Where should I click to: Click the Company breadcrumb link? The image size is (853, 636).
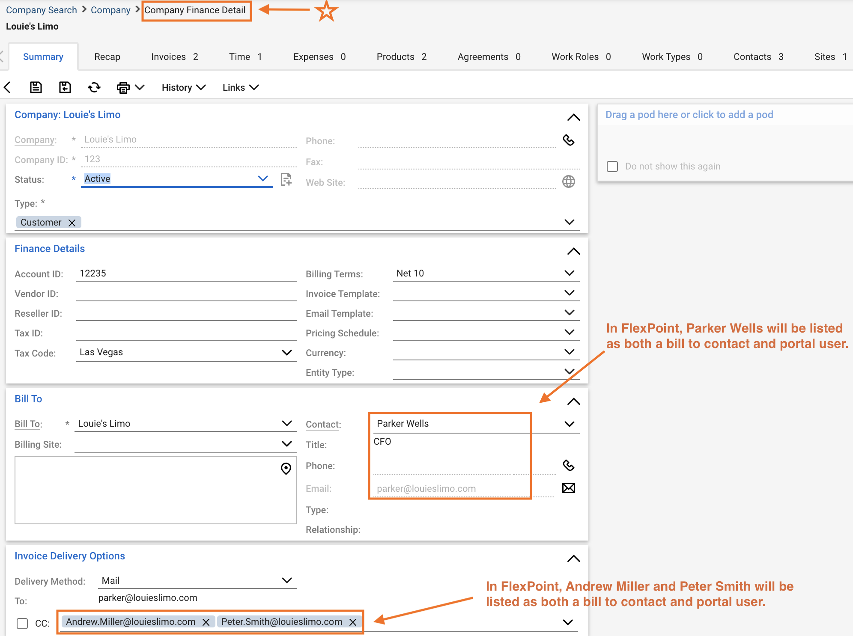point(110,10)
